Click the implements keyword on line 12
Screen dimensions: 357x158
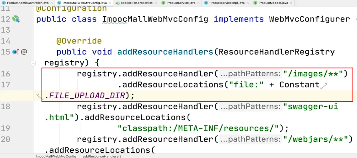pos(238,19)
